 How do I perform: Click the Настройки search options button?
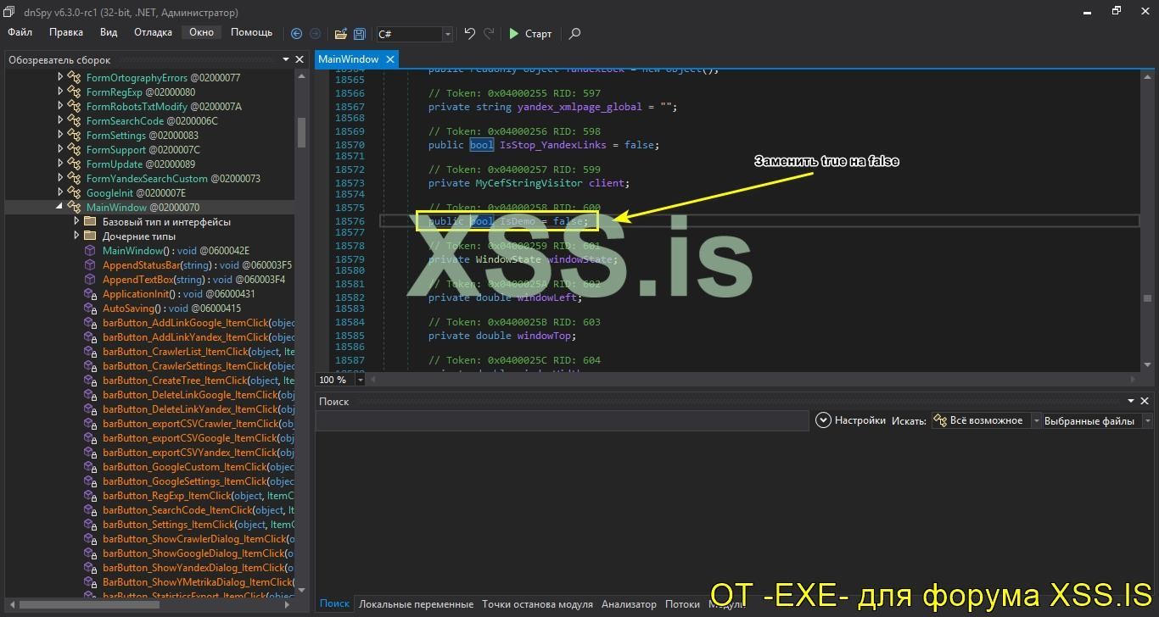pos(851,420)
